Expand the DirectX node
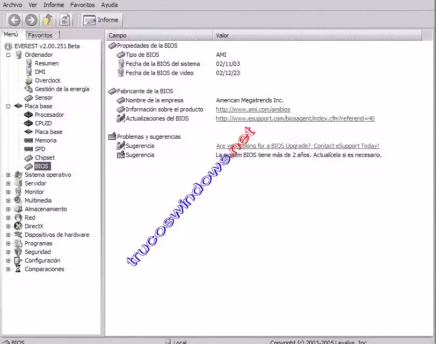 pyautogui.click(x=9, y=226)
